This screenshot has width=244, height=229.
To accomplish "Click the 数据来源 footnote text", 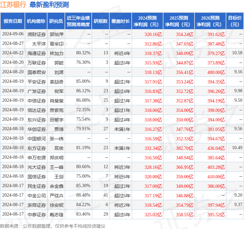I will click(53, 226).
